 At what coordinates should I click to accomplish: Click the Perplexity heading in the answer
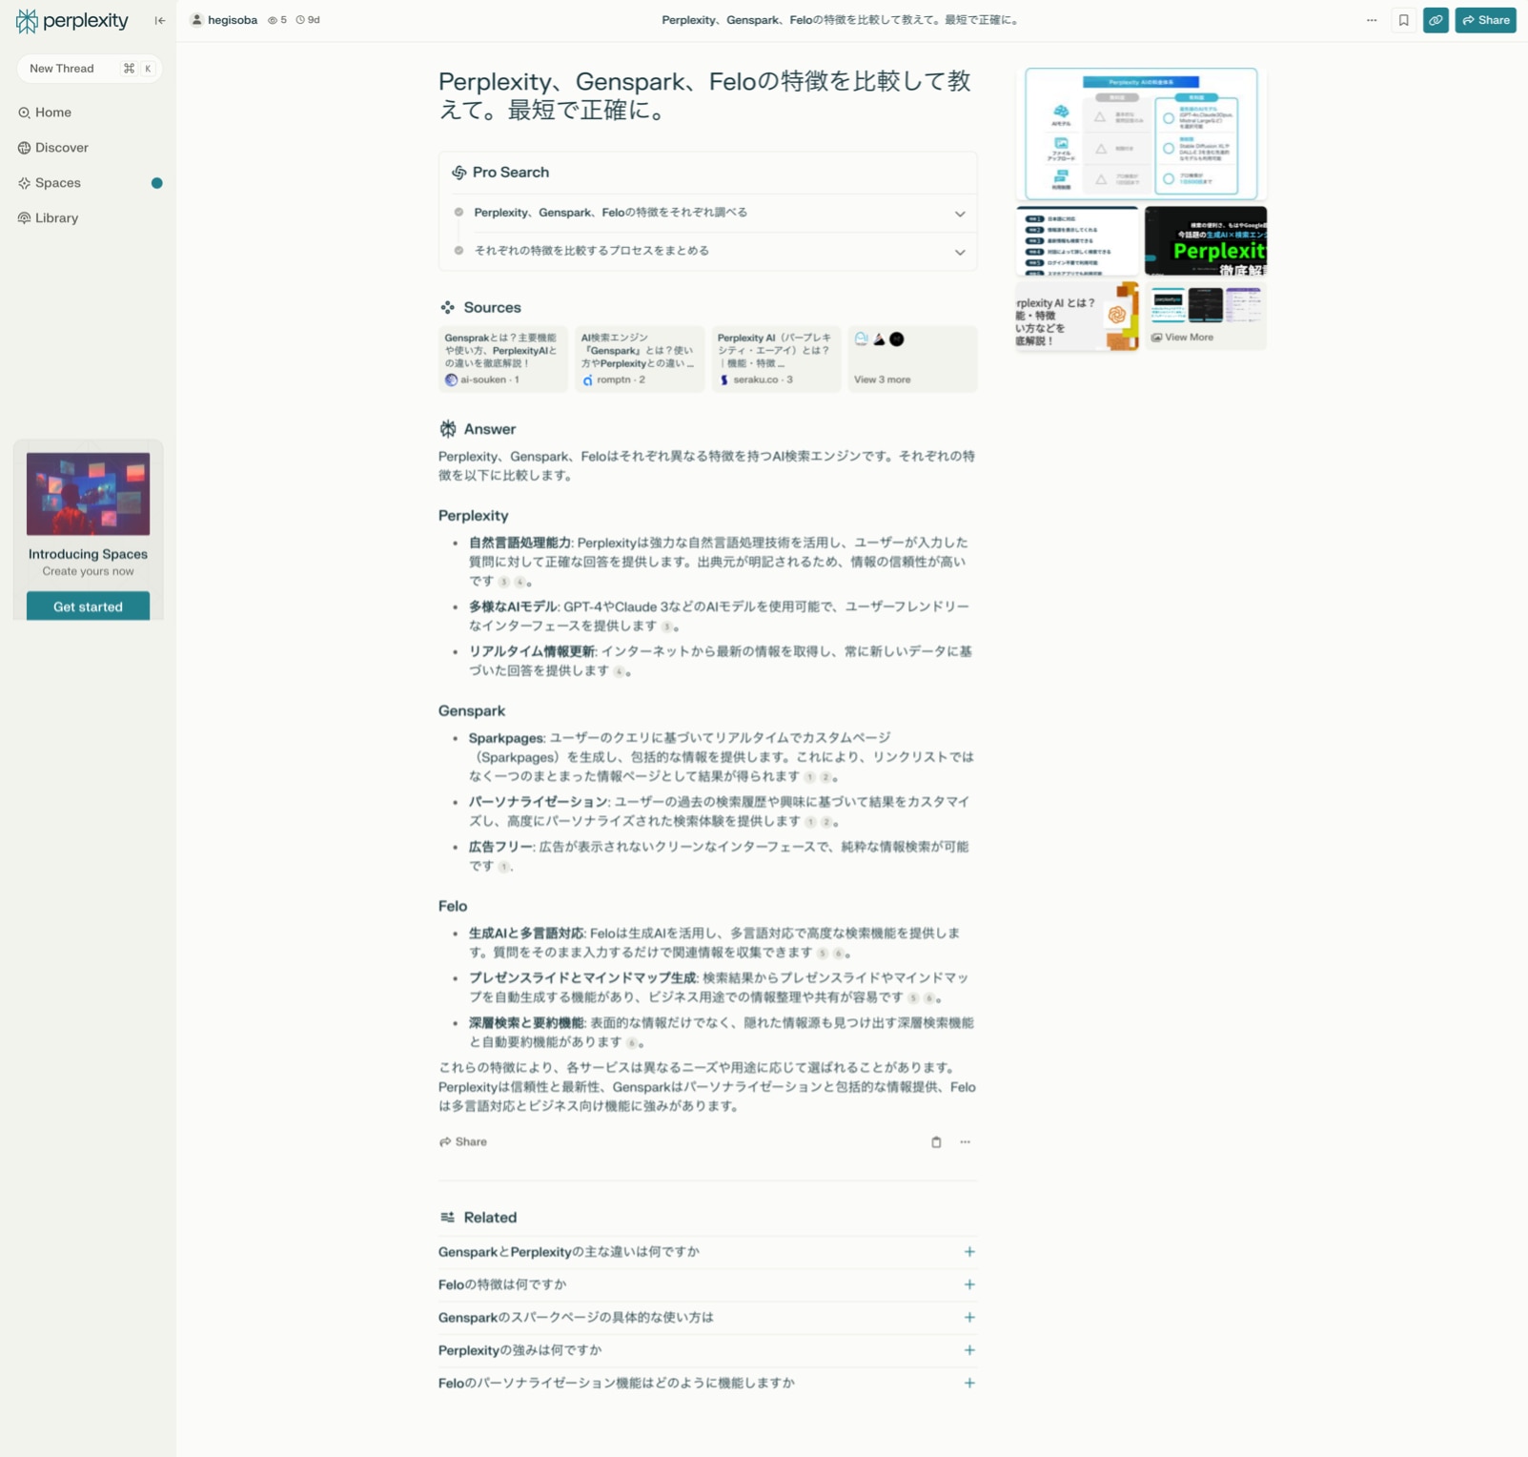(473, 516)
